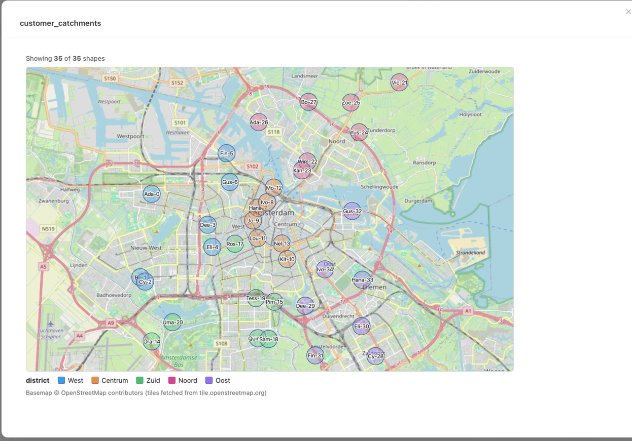Click the Pim-15 catchment circle
Image resolution: width=632 pixels, height=441 pixels.
[x=274, y=302]
